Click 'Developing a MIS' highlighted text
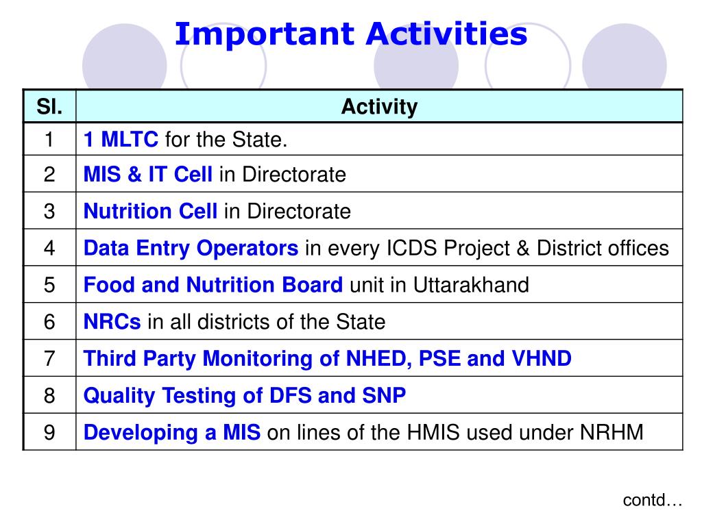The height and width of the screenshot is (526, 702). [x=172, y=433]
